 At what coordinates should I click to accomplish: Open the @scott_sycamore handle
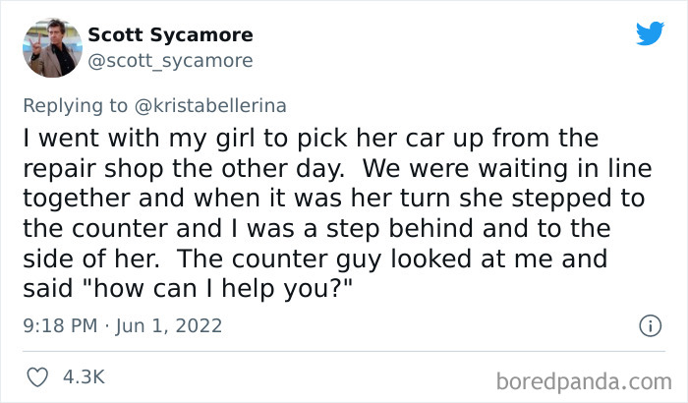171,61
